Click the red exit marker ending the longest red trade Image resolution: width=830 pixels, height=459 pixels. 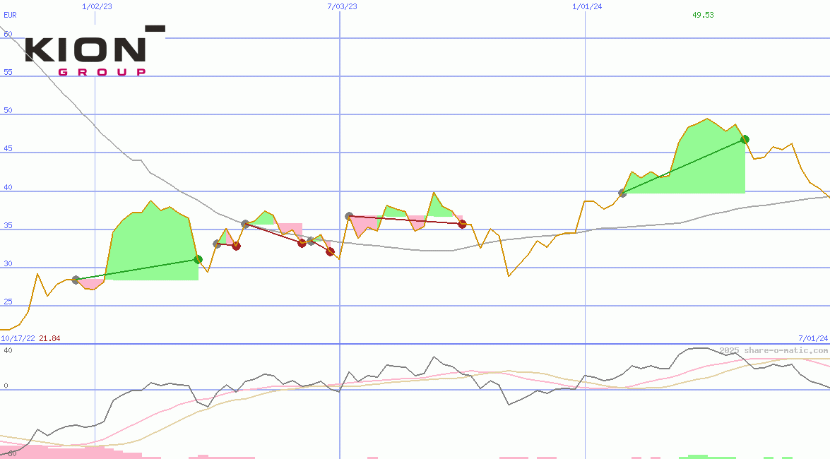point(462,224)
